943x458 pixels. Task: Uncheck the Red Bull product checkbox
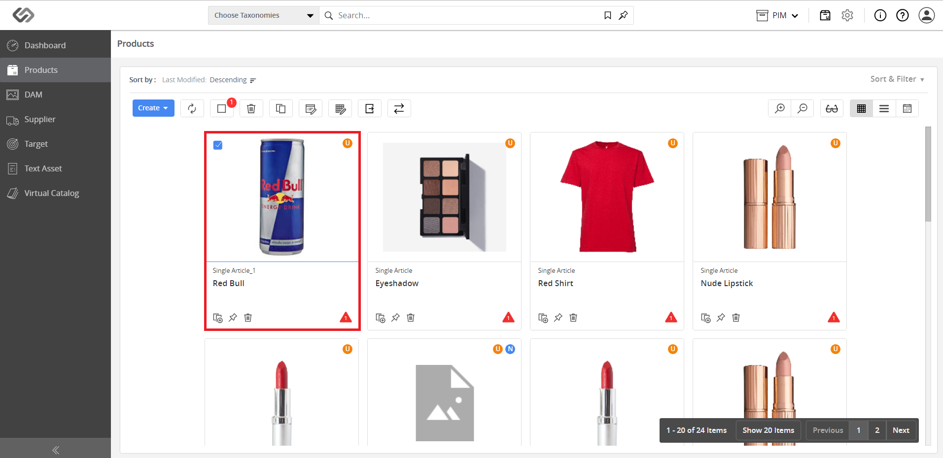(x=218, y=145)
